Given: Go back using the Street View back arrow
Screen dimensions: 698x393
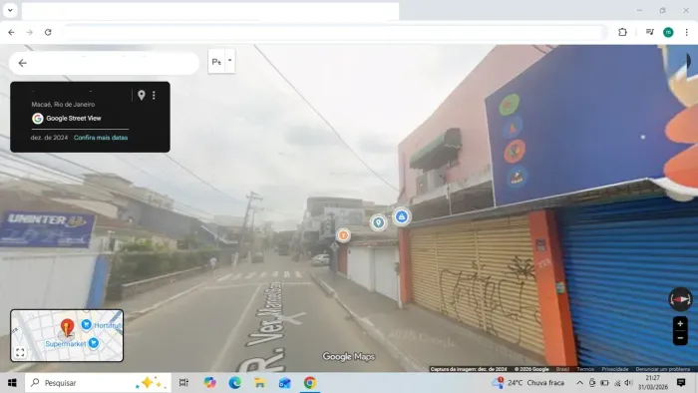Looking at the screenshot, I should coord(22,63).
